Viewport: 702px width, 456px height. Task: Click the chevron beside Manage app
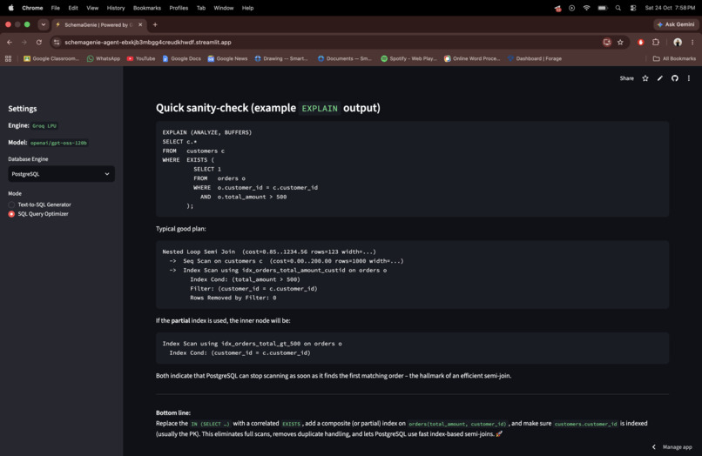click(654, 447)
